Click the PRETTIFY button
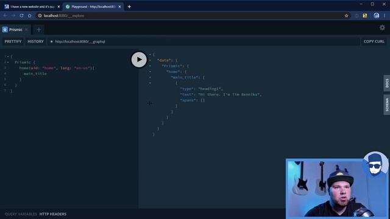The width and height of the screenshot is (390, 219). point(13,41)
